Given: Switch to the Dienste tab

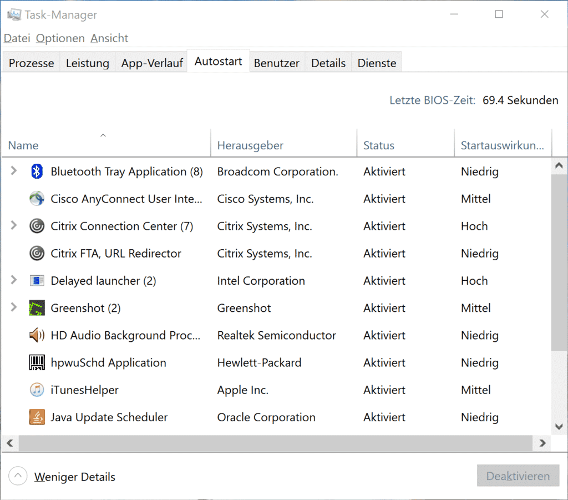Looking at the screenshot, I should pos(377,63).
